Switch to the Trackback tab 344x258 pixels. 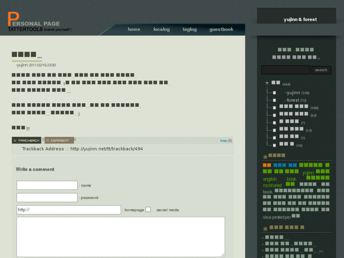coord(26,140)
